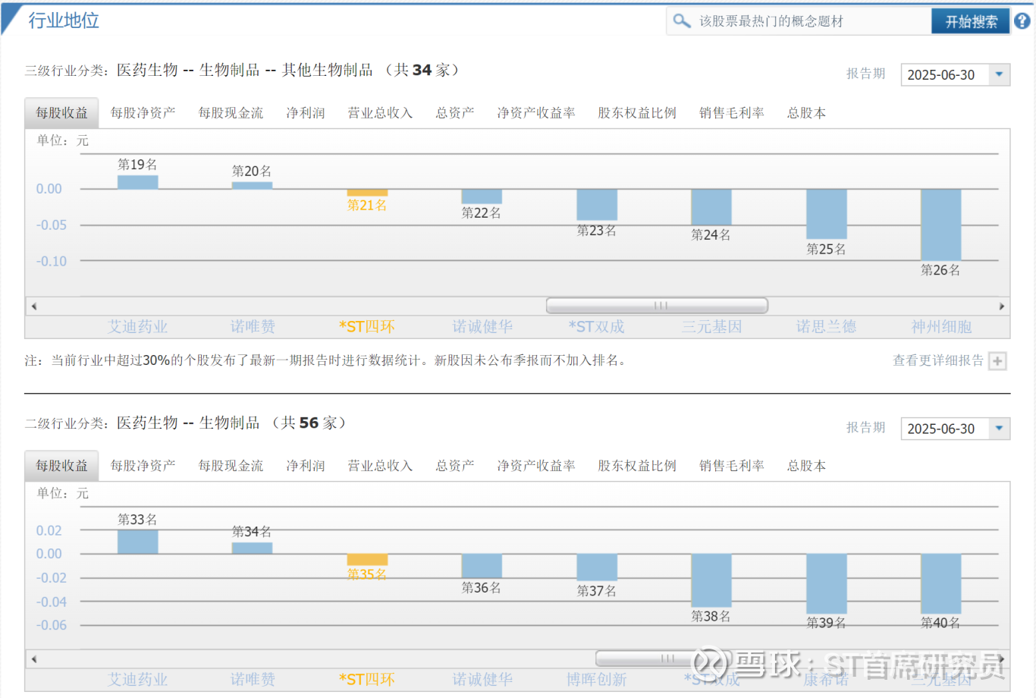The height and width of the screenshot is (698, 1036).
Task: Click the 开始搜索 button
Action: (971, 21)
